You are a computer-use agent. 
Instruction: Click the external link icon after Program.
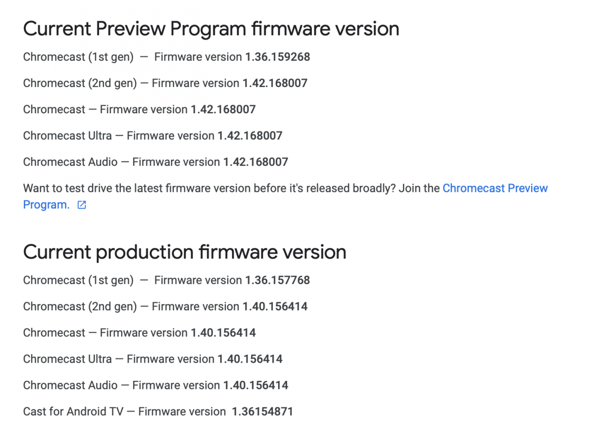[x=82, y=205]
